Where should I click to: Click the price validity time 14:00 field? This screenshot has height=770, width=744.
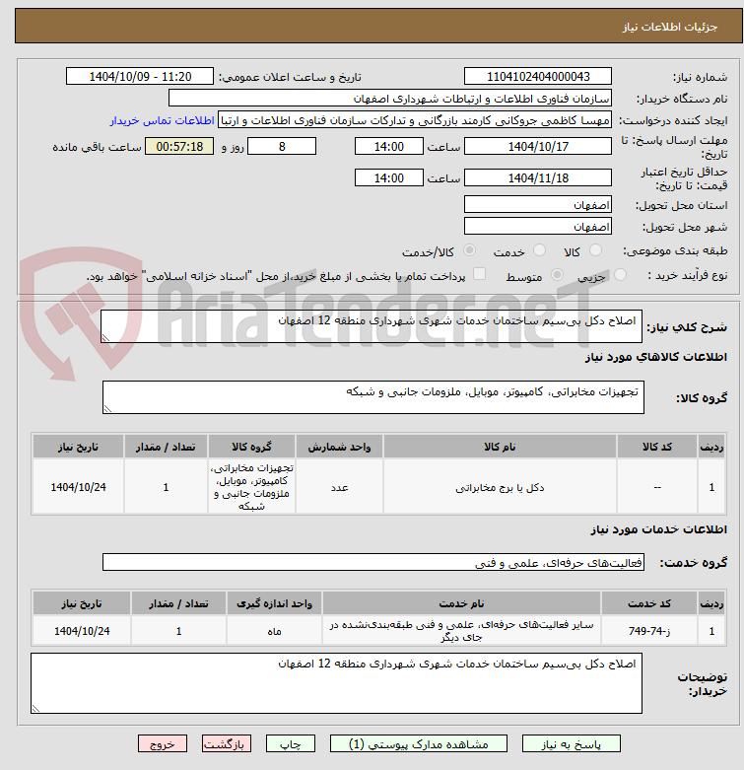pos(389,177)
